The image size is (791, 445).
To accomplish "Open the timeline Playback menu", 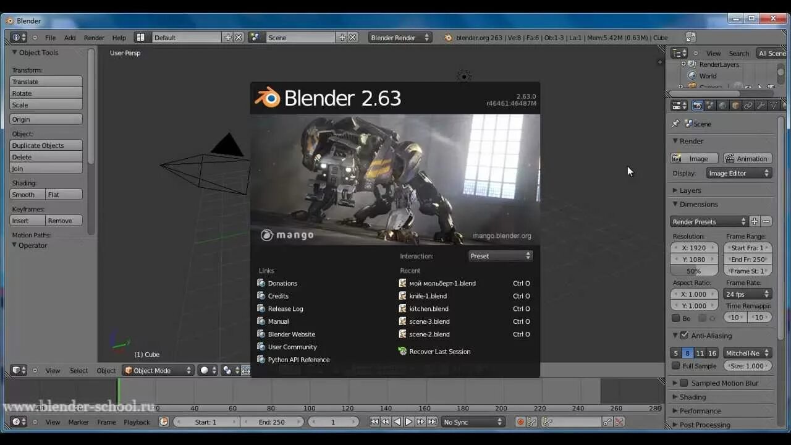I will click(x=137, y=422).
